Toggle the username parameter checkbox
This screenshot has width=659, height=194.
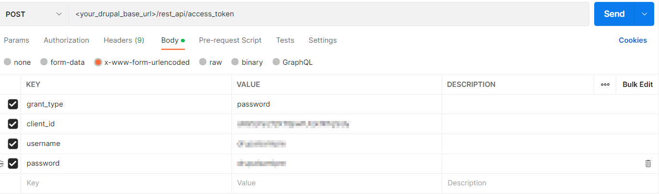point(13,144)
